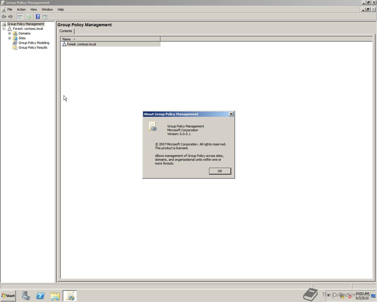Open Help using the blue question mark icon
377x302 pixels.
[38, 17]
